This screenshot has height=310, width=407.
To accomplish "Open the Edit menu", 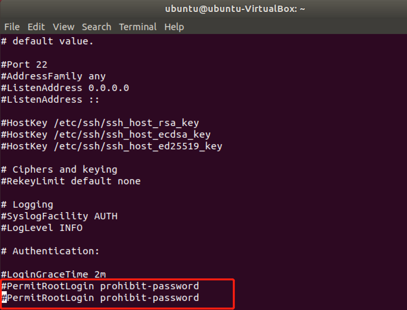I will (36, 27).
